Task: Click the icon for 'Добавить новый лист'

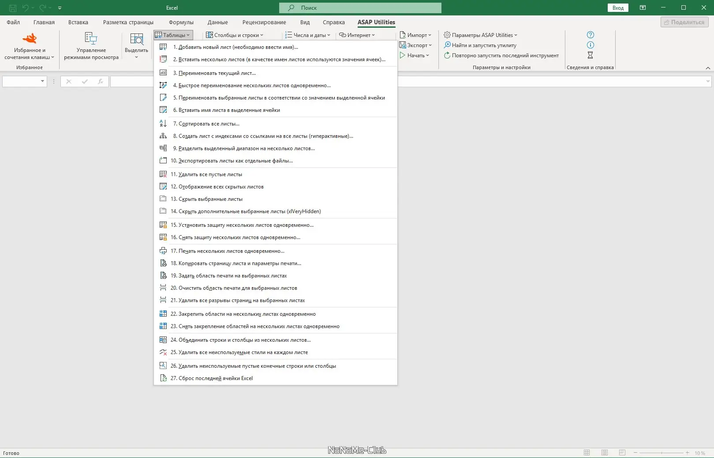Action: coord(163,47)
